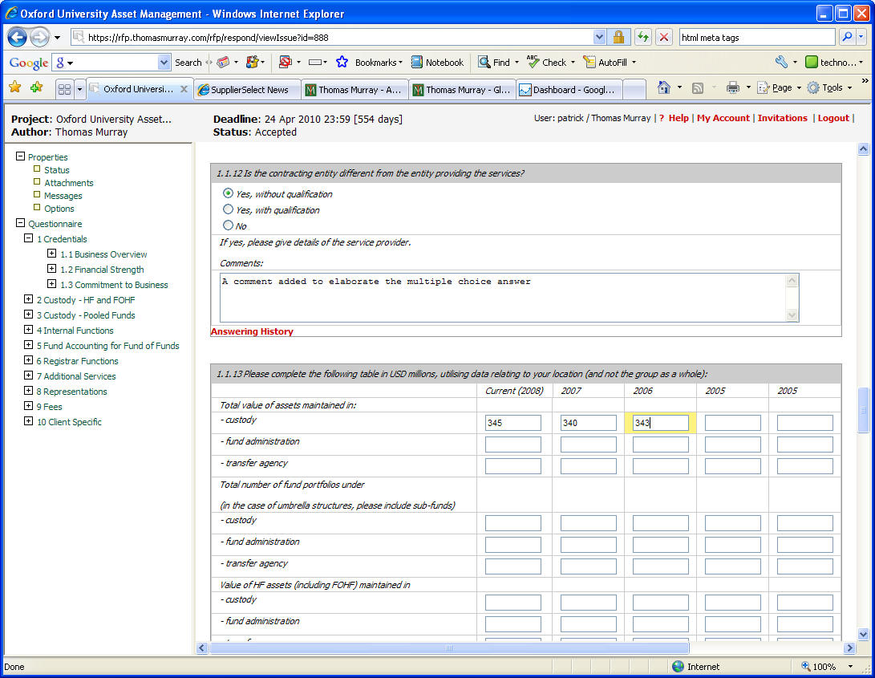Open the Tools menu
This screenshot has width=875, height=678.
[832, 87]
